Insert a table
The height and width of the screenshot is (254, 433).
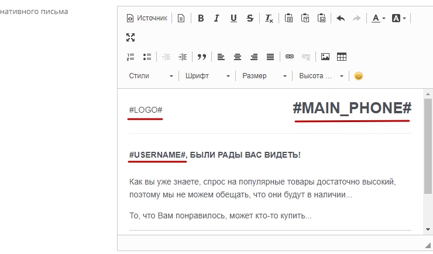pos(342,57)
